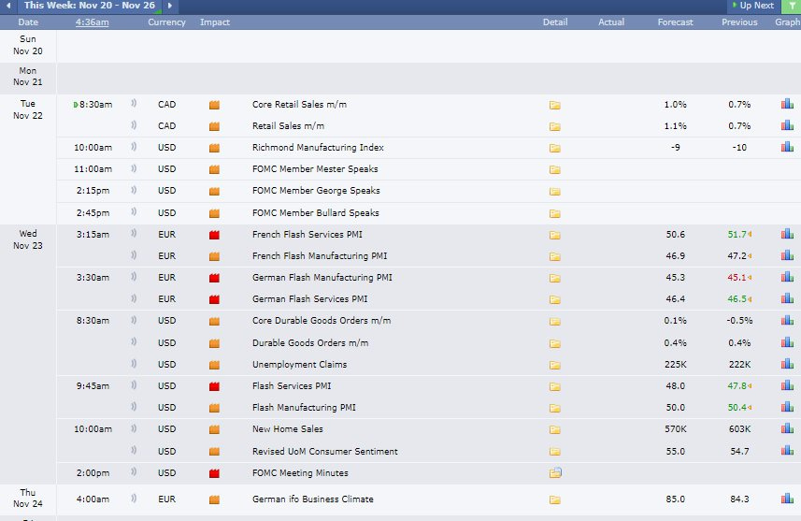This screenshot has width=801, height=521.
Task: Show graph for French Flash Manufacturing PMI
Action: pyautogui.click(x=787, y=255)
